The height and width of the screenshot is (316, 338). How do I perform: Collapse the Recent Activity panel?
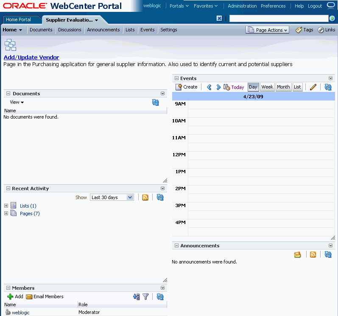coord(8,188)
